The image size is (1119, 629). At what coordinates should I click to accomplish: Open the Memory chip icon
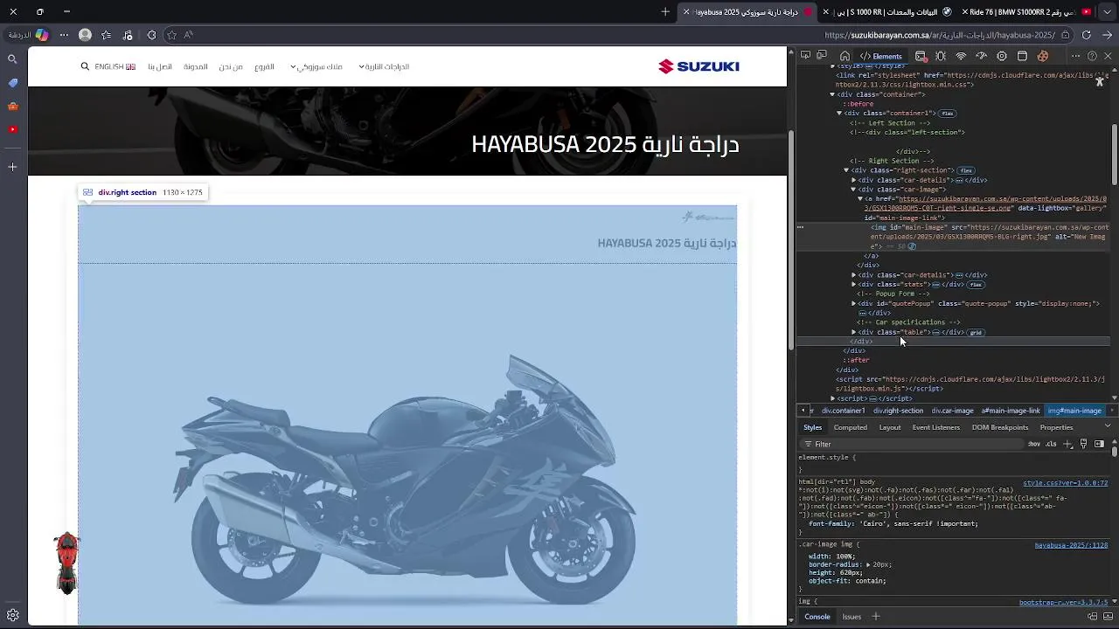1002,56
